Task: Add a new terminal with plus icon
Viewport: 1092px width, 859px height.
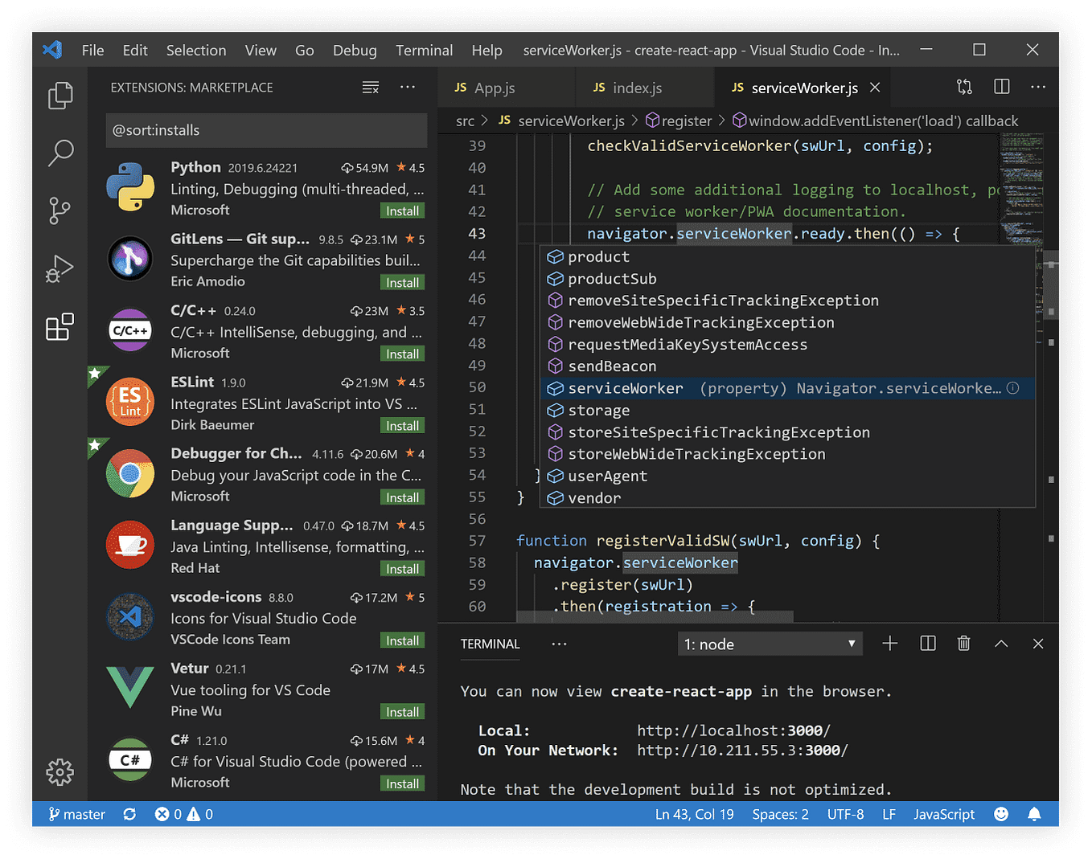Action: click(890, 644)
